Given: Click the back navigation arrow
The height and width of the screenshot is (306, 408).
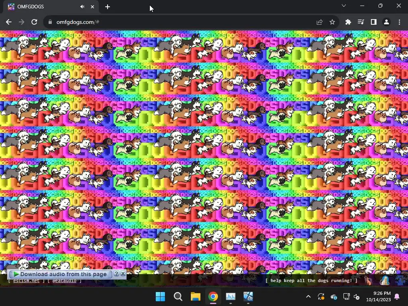Looking at the screenshot, I should pos(9,22).
